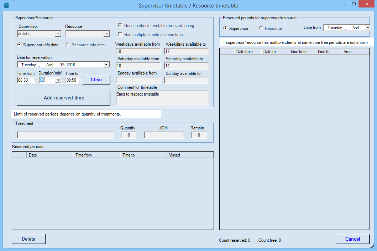Viewport: 377px width, 251px height.
Task: Click the window resize grip corner
Action: point(372,246)
